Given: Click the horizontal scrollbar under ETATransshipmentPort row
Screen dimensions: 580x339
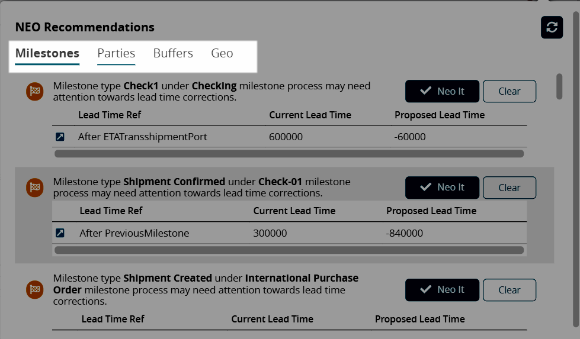Looking at the screenshot, I should pyautogui.click(x=289, y=154).
